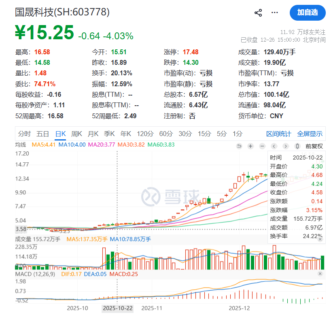This screenshot has width=329, height=317.
Task: Pan the chart left with the left chevron icon
Action: coord(274,146)
